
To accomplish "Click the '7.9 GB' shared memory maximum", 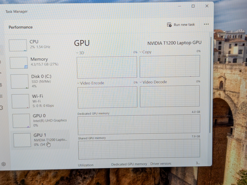I will pos(196,136).
